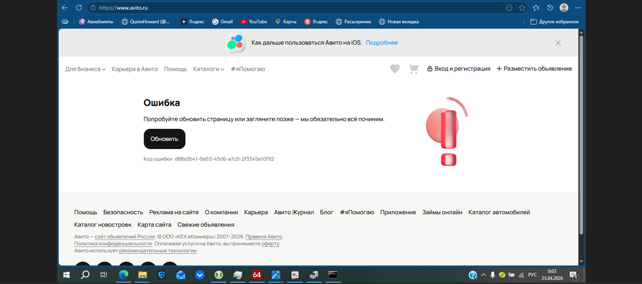Open the Gmail bookmark
This screenshot has height=284, width=642.
(x=222, y=22)
